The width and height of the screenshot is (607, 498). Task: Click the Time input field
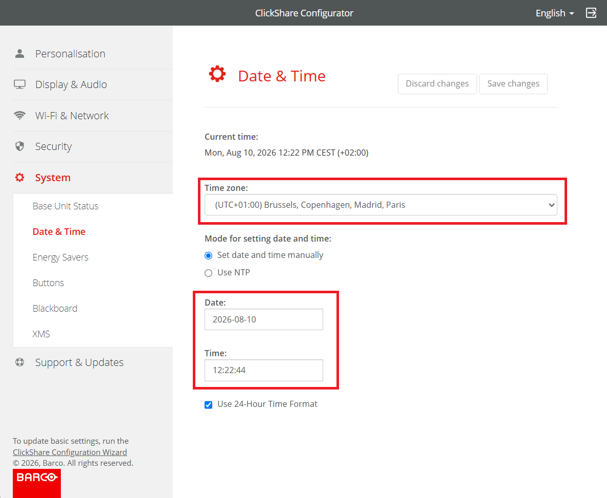coord(264,370)
